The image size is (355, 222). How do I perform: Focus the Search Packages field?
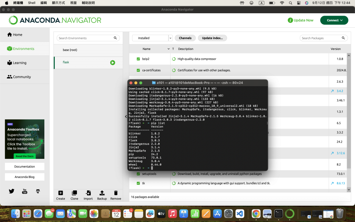[323, 38]
